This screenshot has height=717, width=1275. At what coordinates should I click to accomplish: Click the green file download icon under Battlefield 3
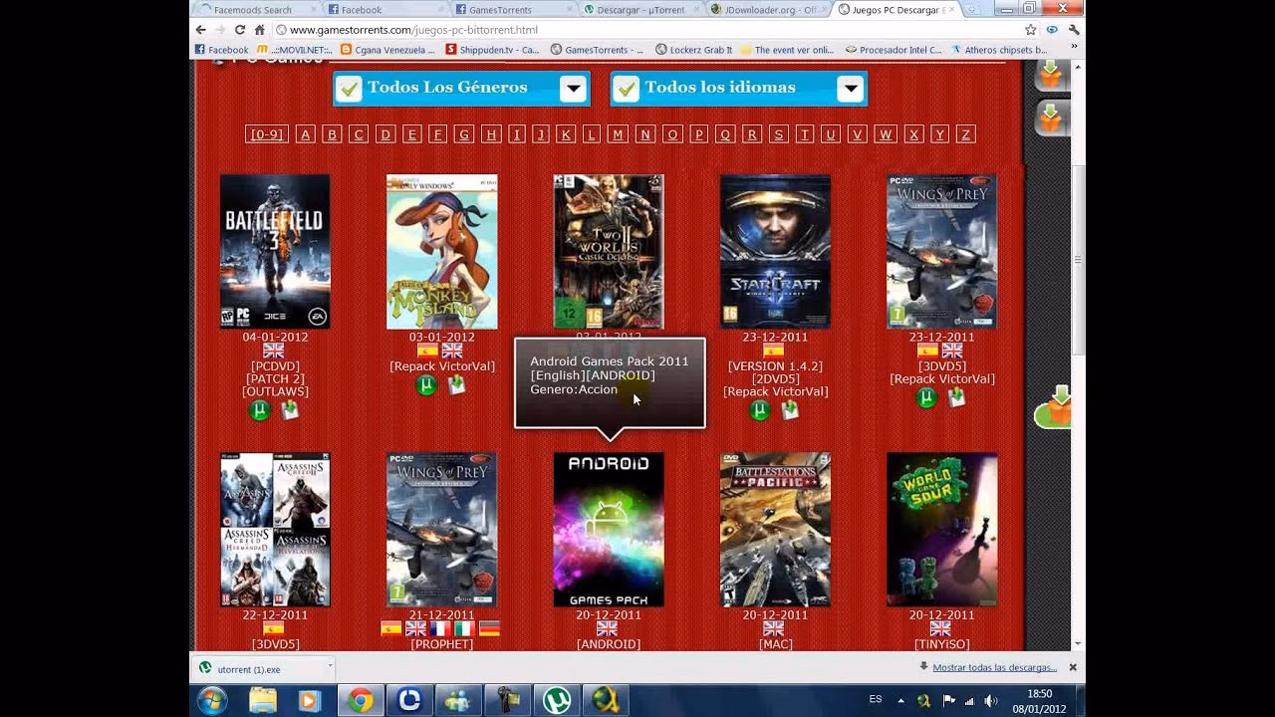pyautogui.click(x=290, y=409)
